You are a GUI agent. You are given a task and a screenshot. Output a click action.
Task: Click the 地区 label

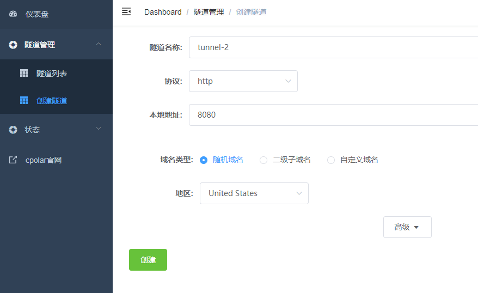(x=184, y=193)
